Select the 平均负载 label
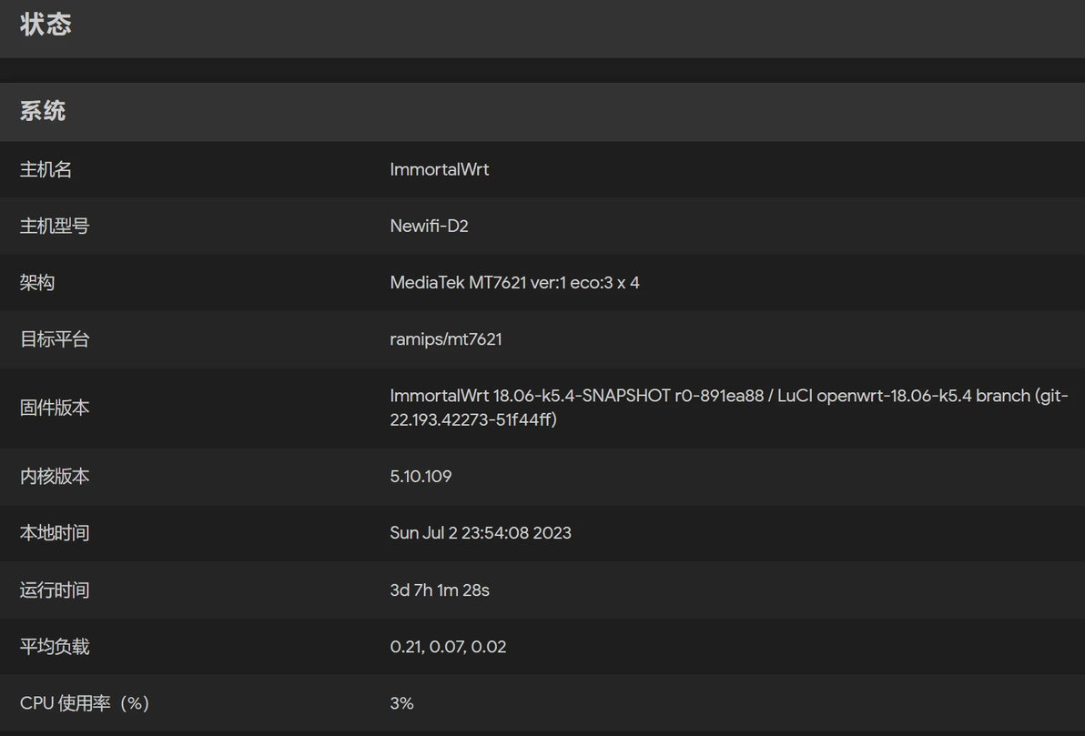The width and height of the screenshot is (1085, 736). point(55,647)
